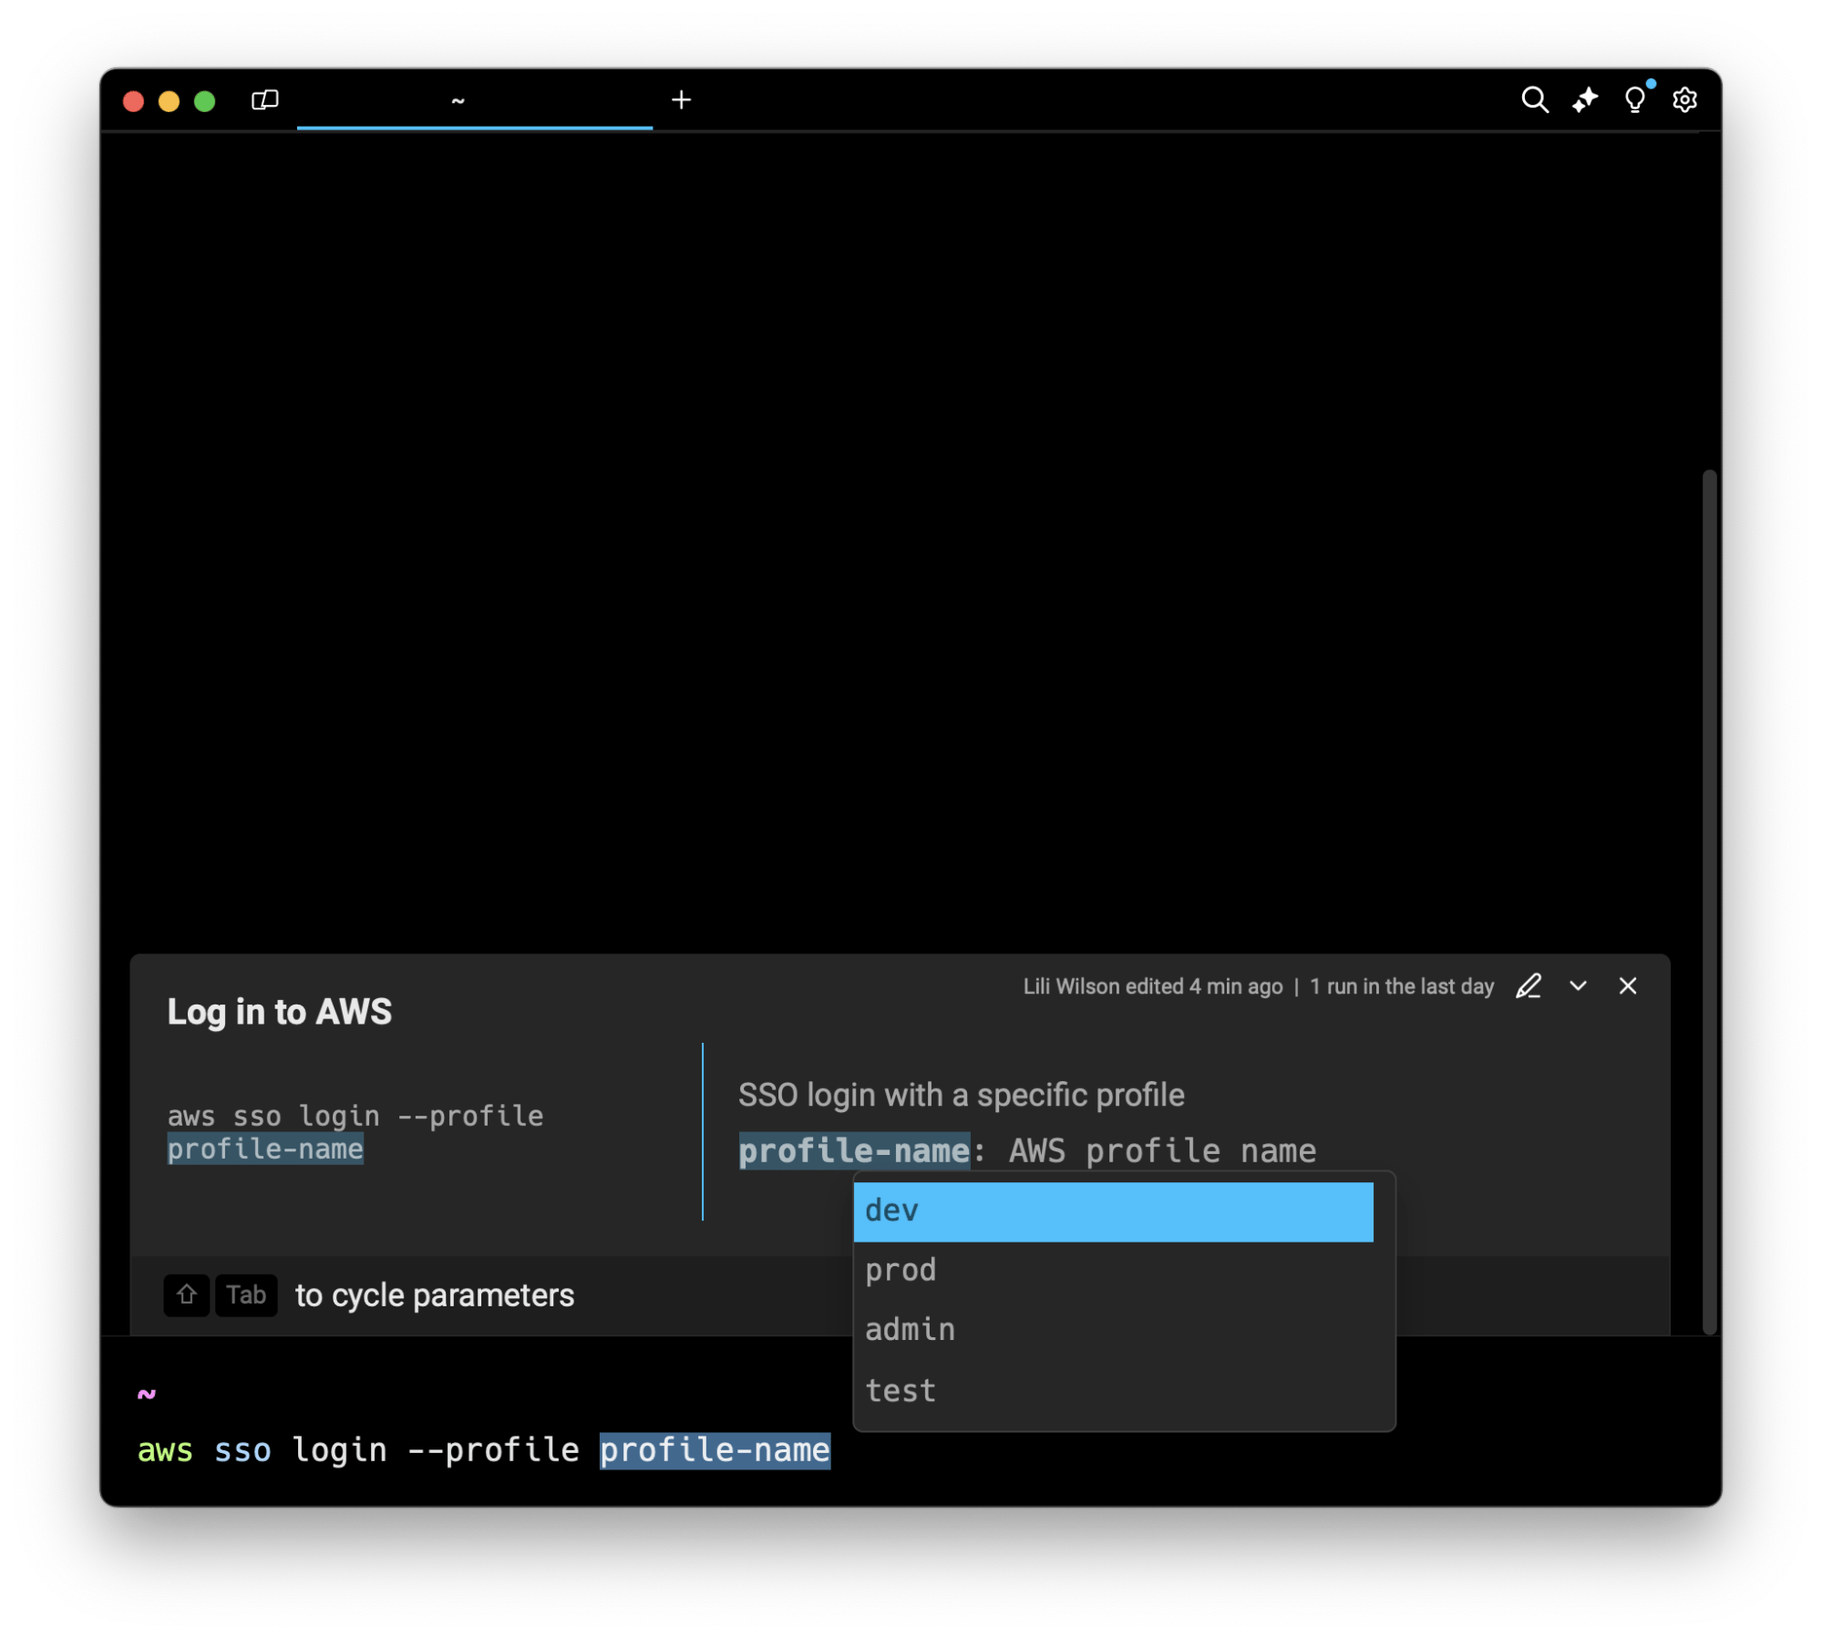
Task: Add a new tab with plus icon
Action: (x=681, y=99)
